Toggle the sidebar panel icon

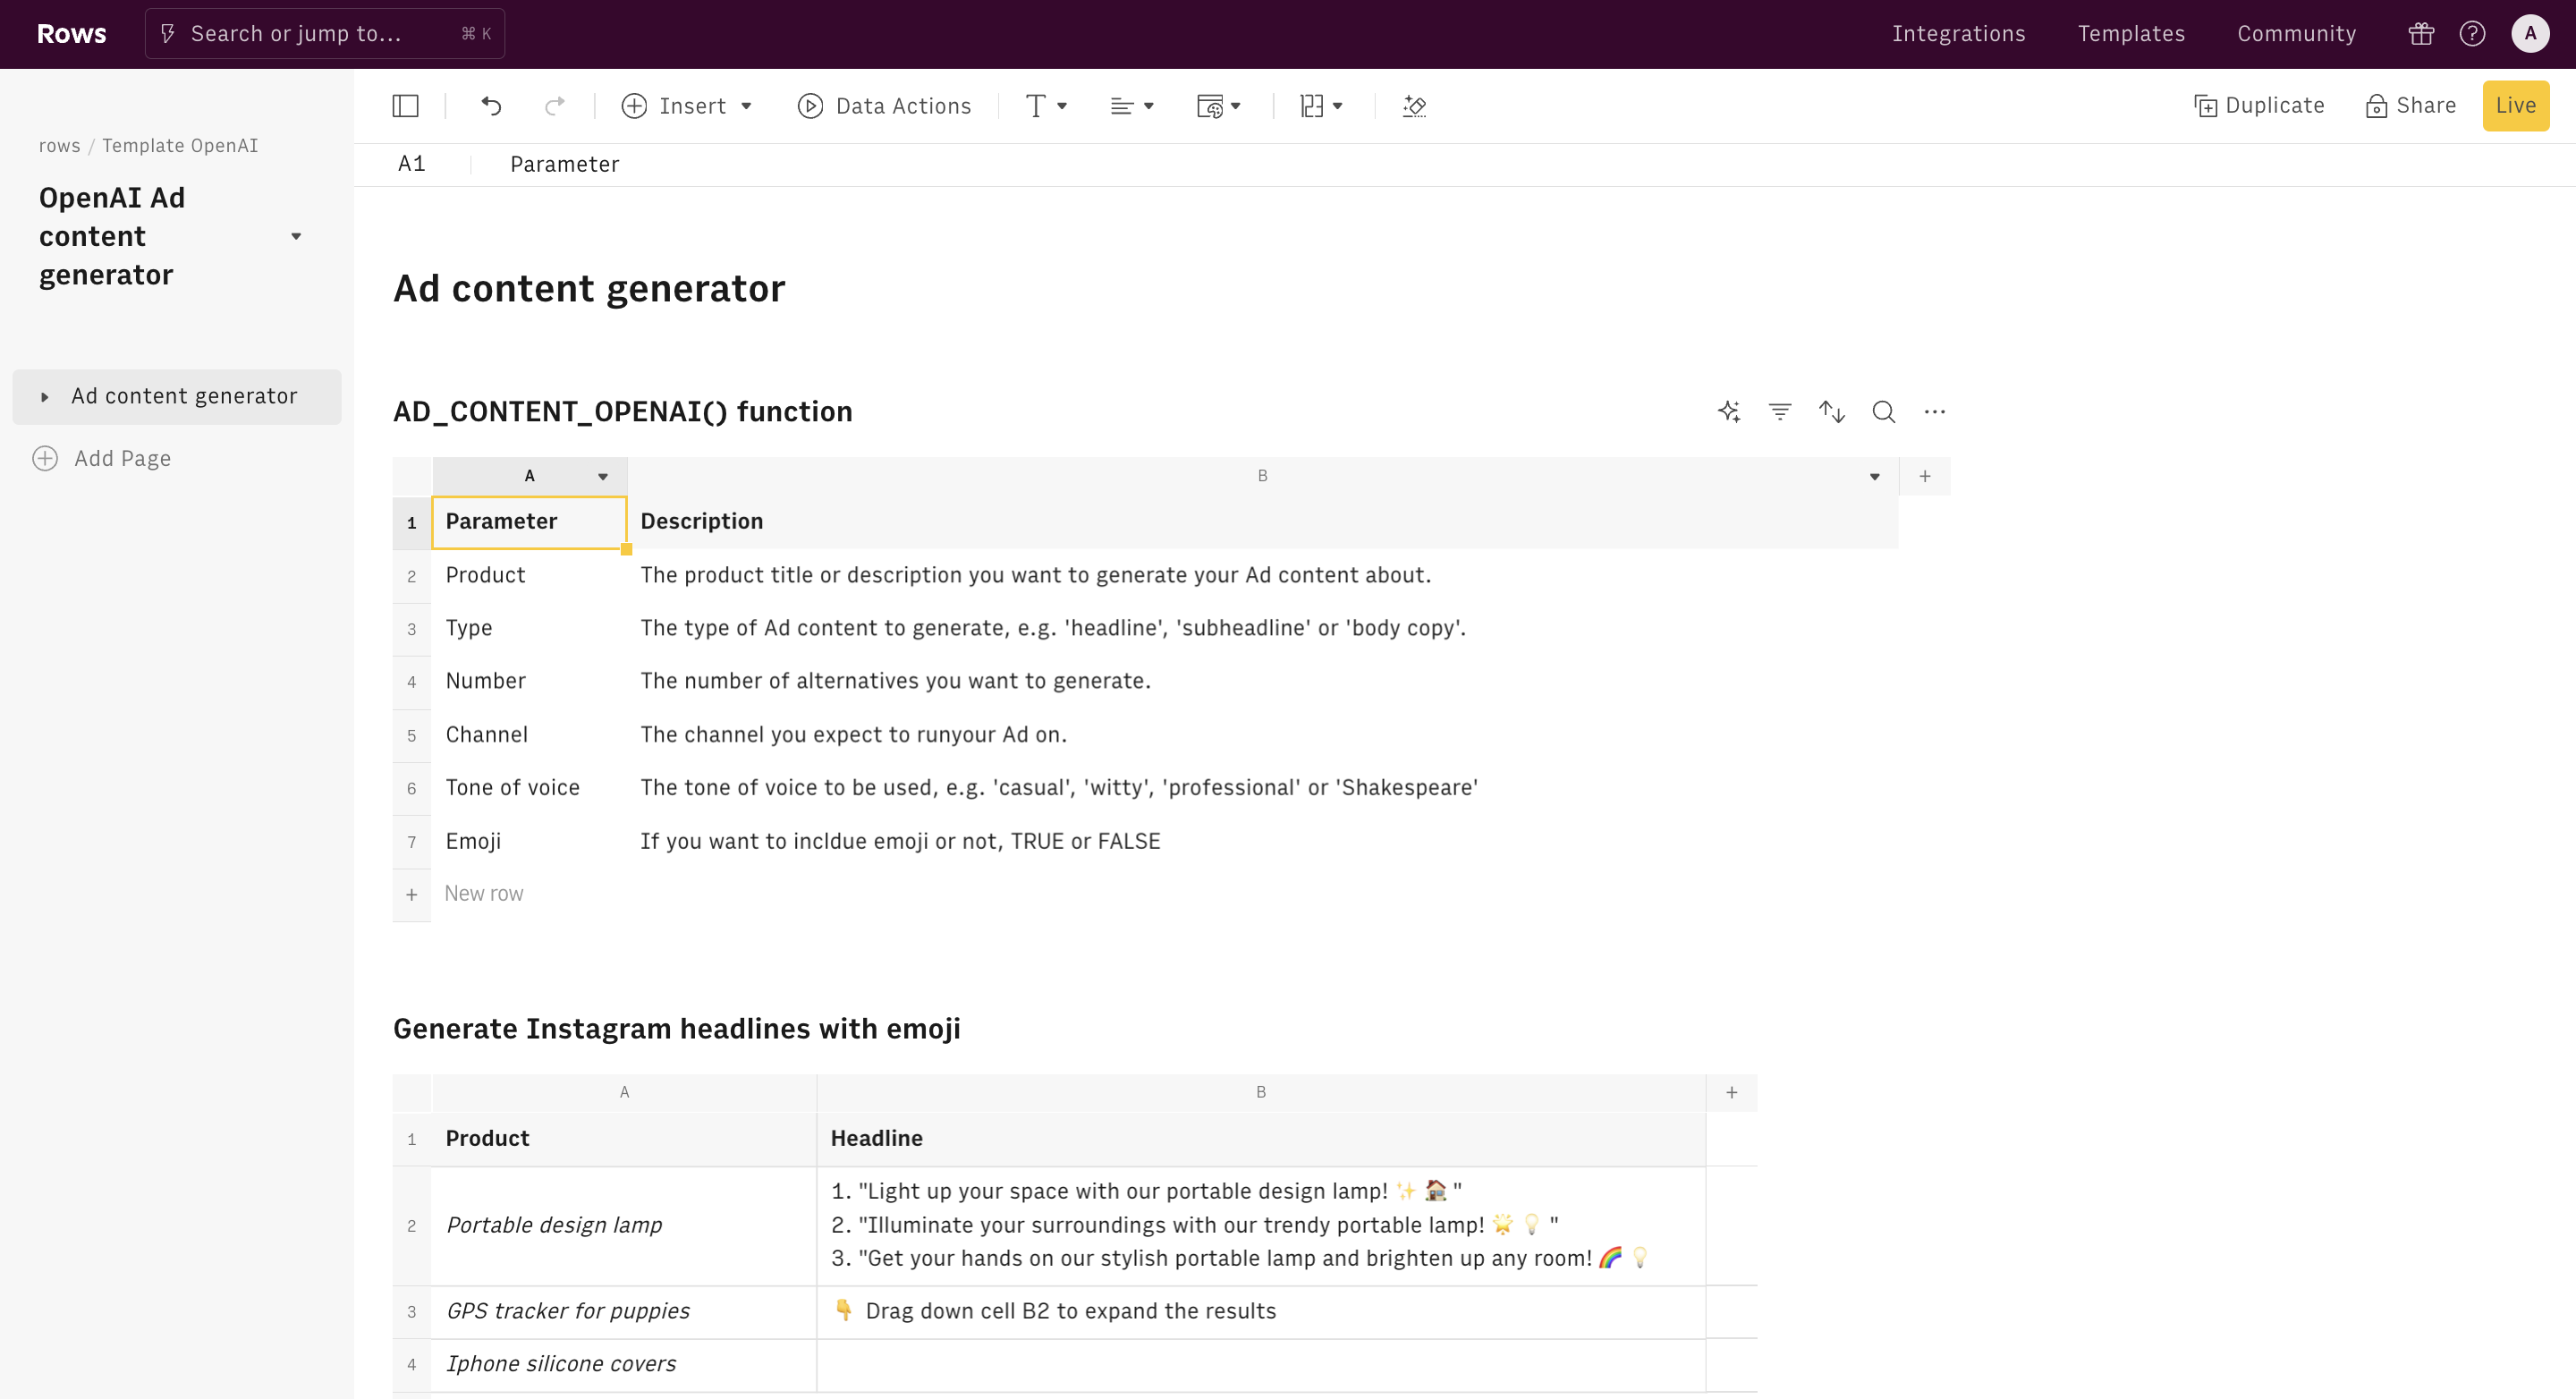(405, 106)
